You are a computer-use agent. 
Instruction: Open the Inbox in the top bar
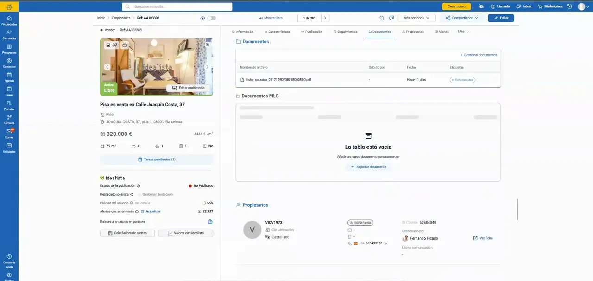[524, 6]
